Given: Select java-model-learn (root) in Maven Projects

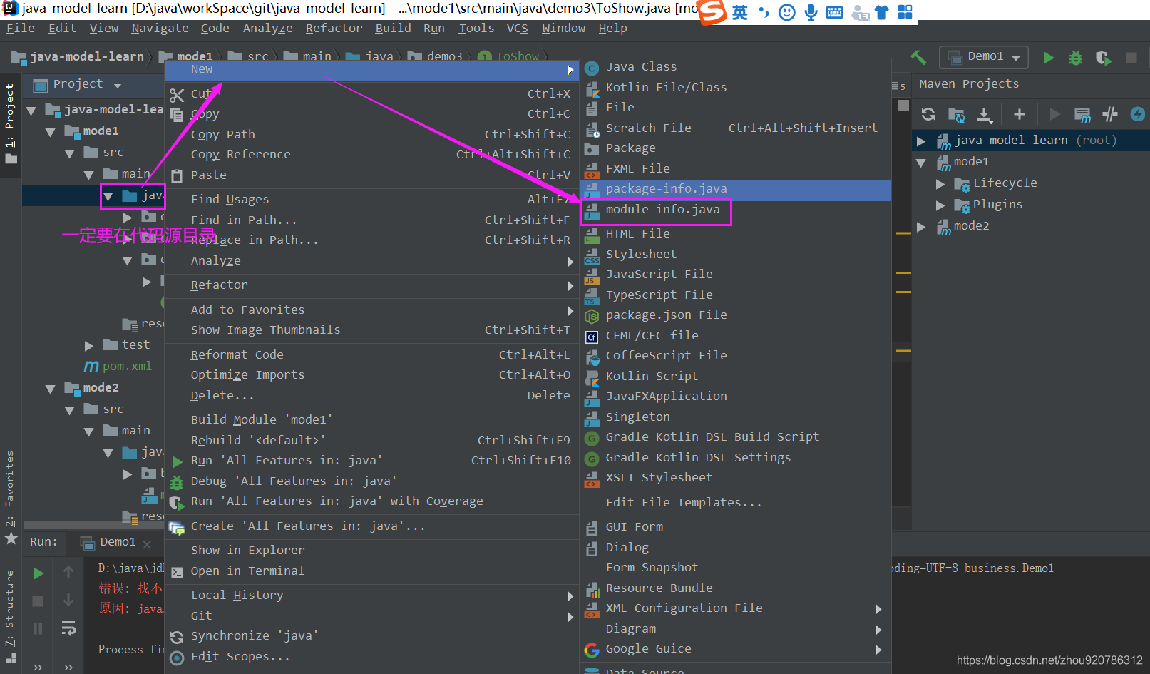Looking at the screenshot, I should pos(1031,140).
